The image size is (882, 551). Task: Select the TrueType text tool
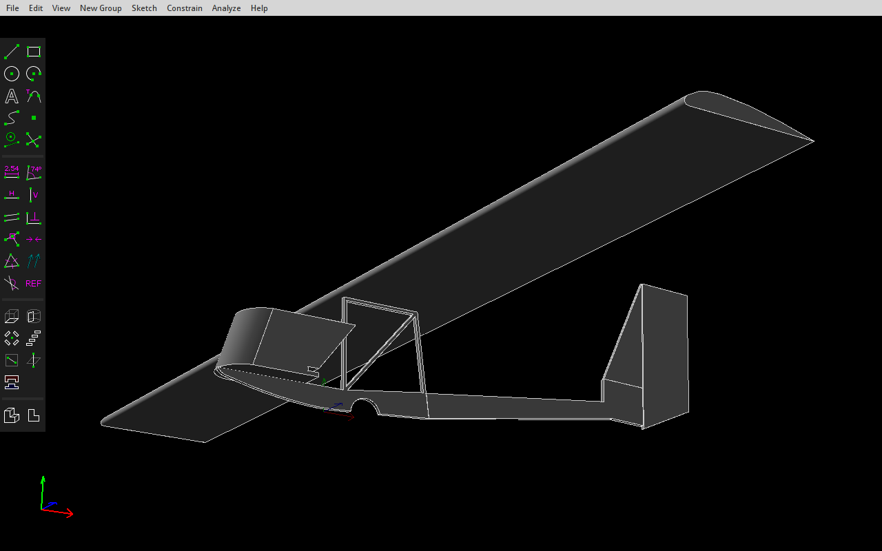(12, 96)
